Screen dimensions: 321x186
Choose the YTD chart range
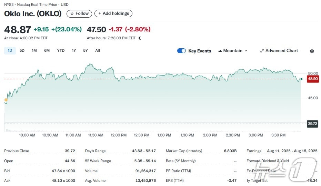61,50
